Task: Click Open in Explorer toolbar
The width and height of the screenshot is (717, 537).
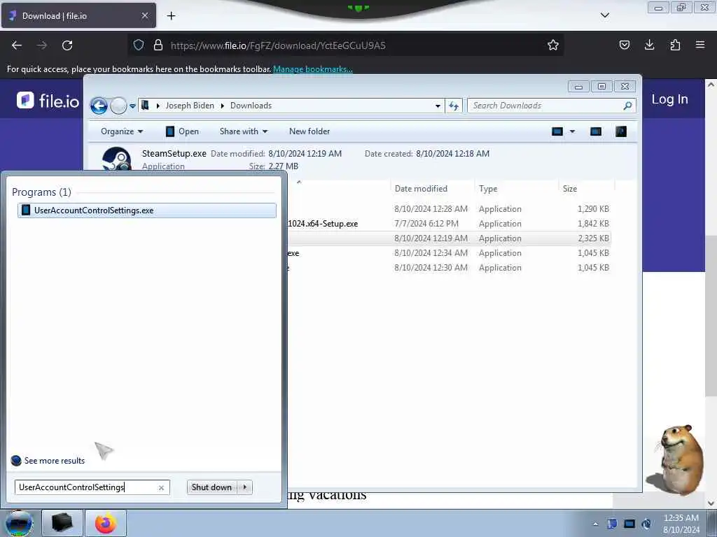Action: [183, 131]
